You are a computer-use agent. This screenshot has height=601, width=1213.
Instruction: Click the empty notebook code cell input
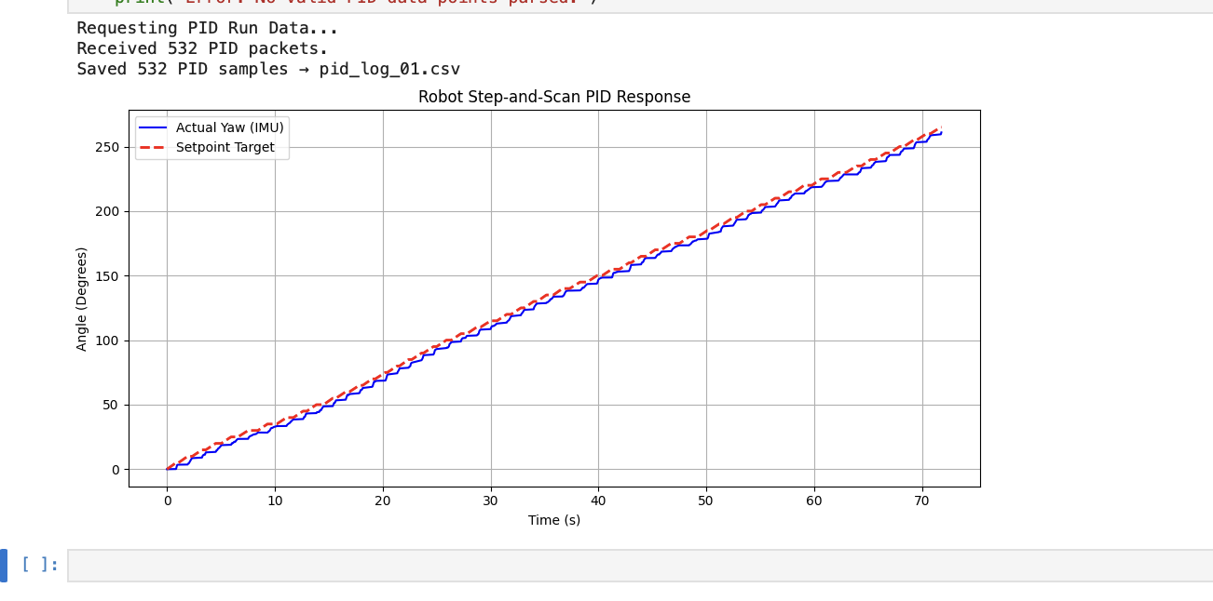[x=640, y=566]
